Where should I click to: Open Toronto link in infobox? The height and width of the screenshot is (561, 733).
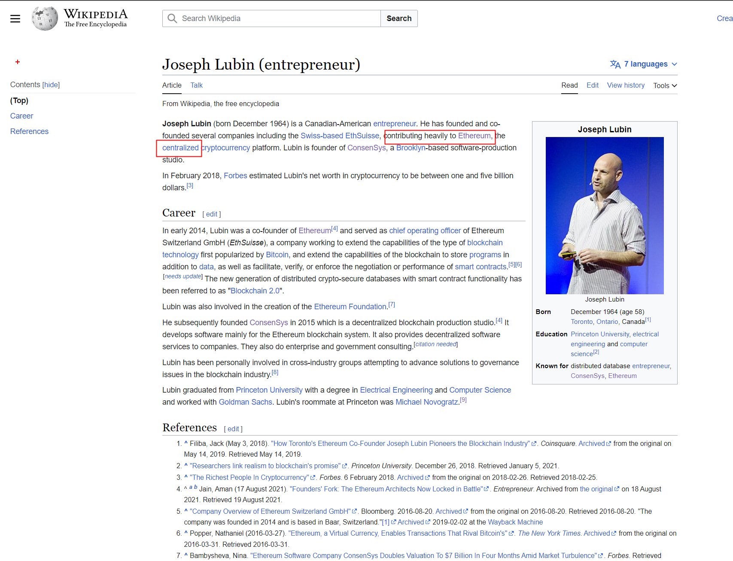point(582,322)
